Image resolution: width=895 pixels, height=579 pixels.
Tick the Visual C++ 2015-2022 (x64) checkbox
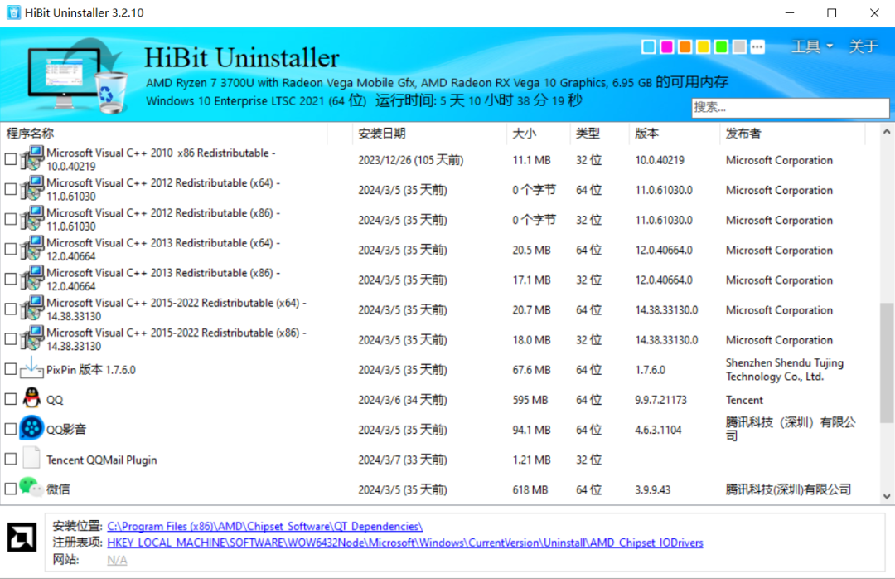10,309
